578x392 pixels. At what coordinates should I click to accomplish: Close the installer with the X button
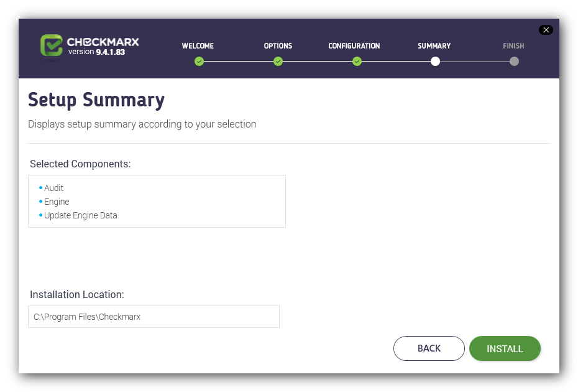click(x=546, y=30)
